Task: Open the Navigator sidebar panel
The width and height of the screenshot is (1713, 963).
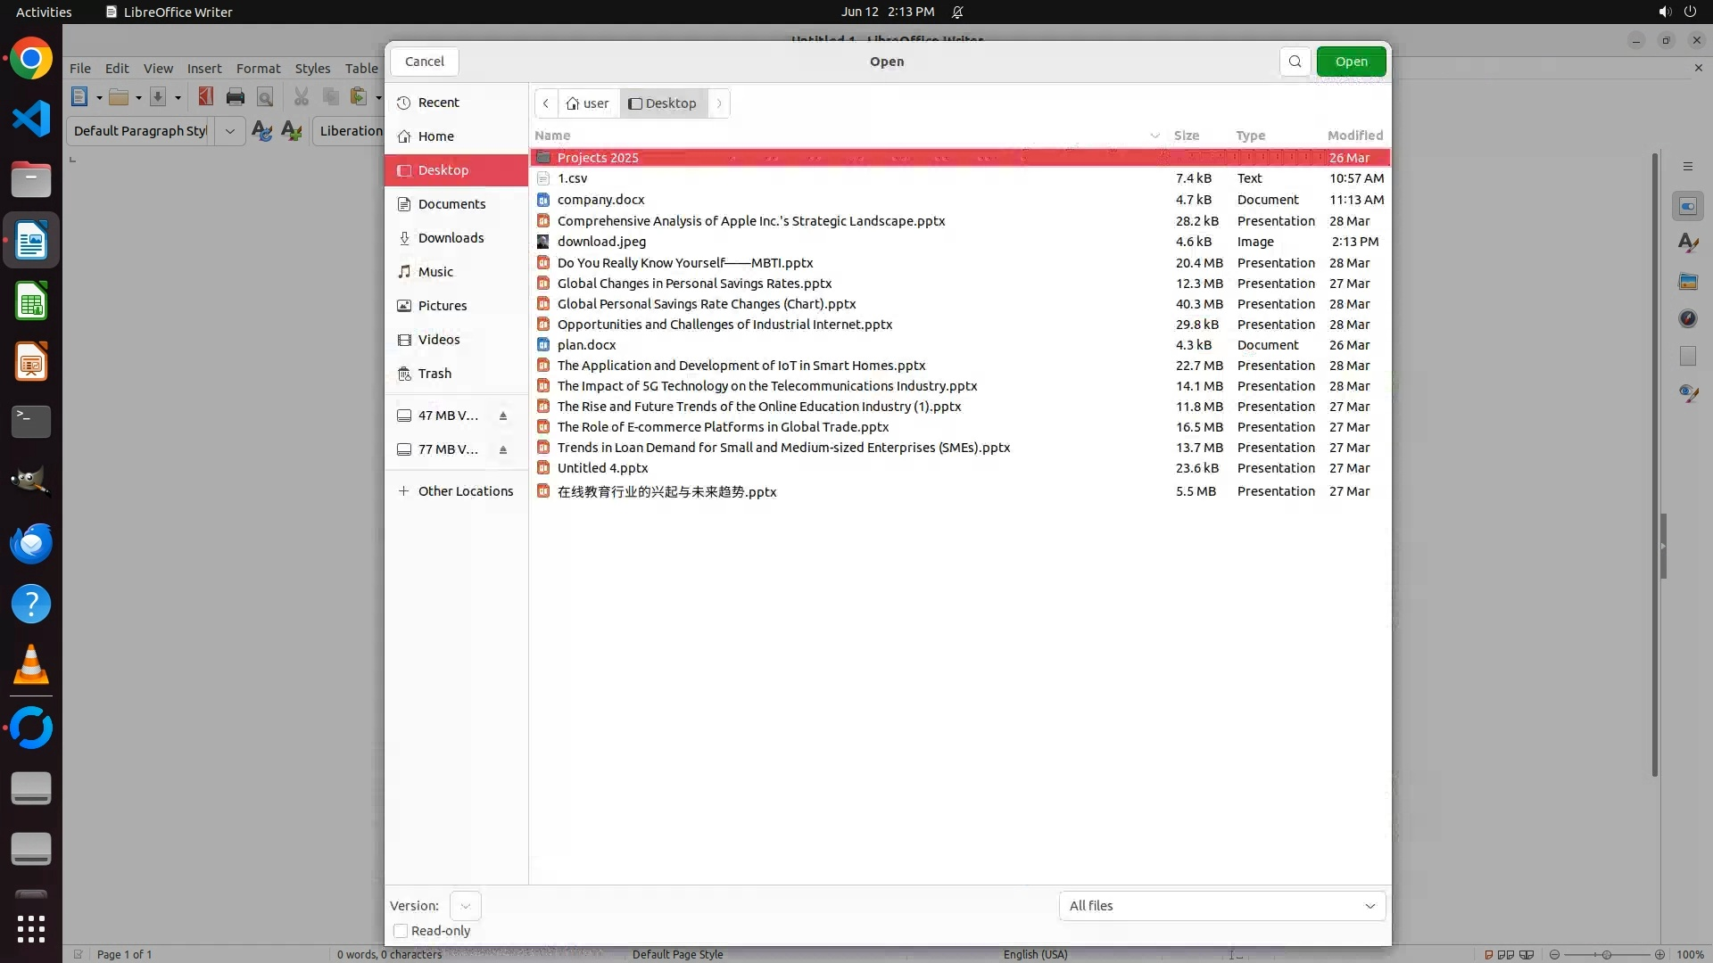Action: pyautogui.click(x=1687, y=319)
